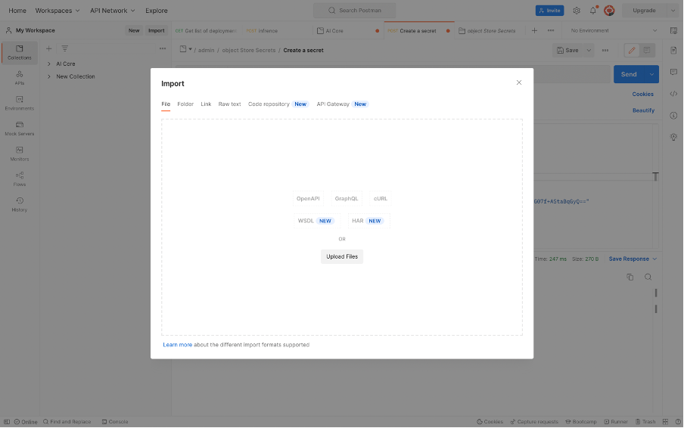Open the settings gear icon
The height and width of the screenshot is (428, 684).
pos(577,11)
